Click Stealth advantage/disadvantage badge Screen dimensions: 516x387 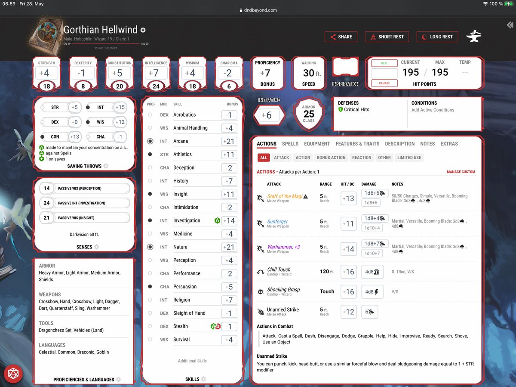pyautogui.click(x=215, y=326)
